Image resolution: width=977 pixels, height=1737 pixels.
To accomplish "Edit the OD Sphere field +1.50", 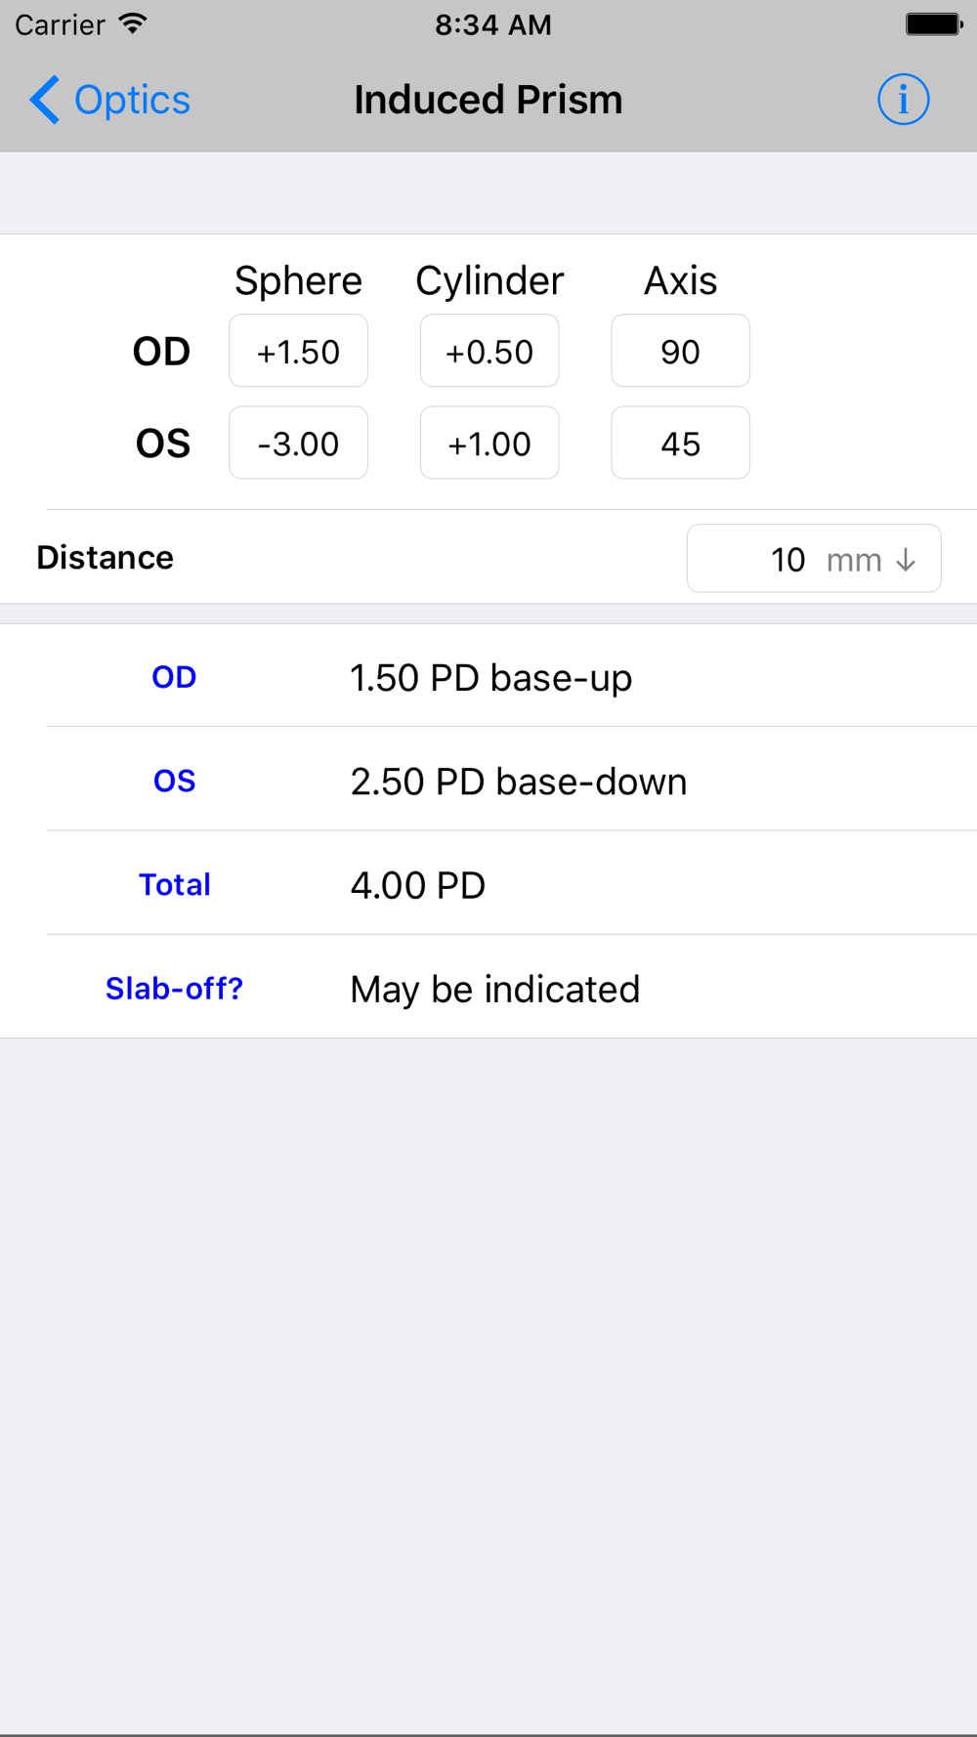I will pos(298,351).
